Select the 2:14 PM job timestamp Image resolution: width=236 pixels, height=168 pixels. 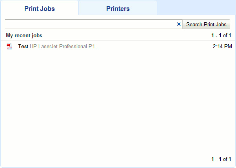(222, 46)
